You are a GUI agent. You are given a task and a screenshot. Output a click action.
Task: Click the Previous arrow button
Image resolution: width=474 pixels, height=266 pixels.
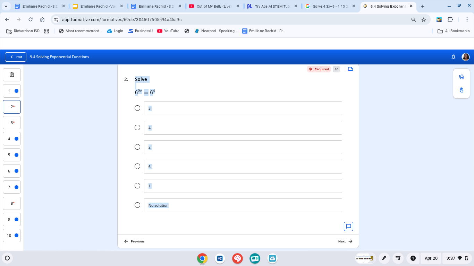click(134, 241)
